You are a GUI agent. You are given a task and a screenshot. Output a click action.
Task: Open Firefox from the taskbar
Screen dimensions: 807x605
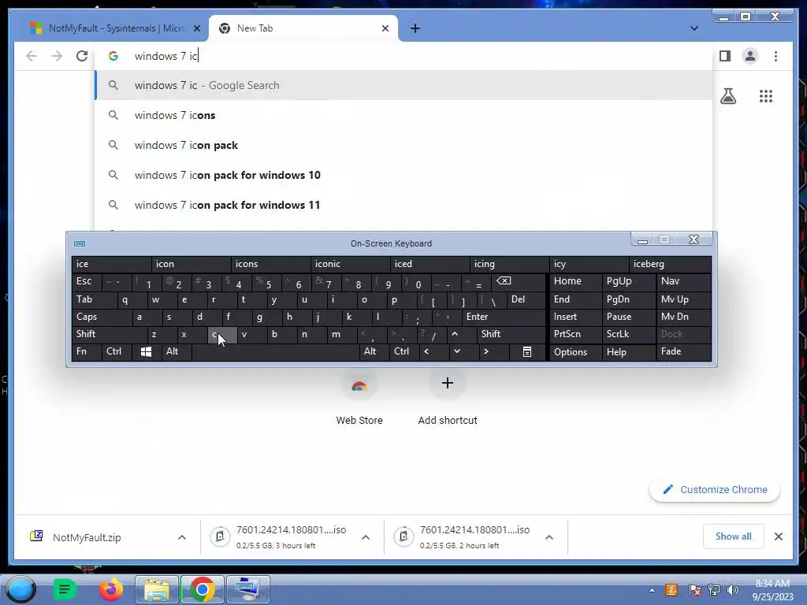tap(110, 589)
